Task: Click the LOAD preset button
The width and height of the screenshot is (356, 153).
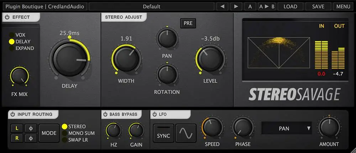Action: [290, 6]
